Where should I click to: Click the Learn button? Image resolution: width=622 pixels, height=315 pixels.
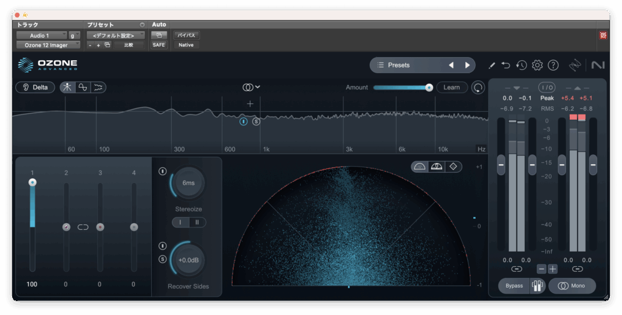(451, 88)
